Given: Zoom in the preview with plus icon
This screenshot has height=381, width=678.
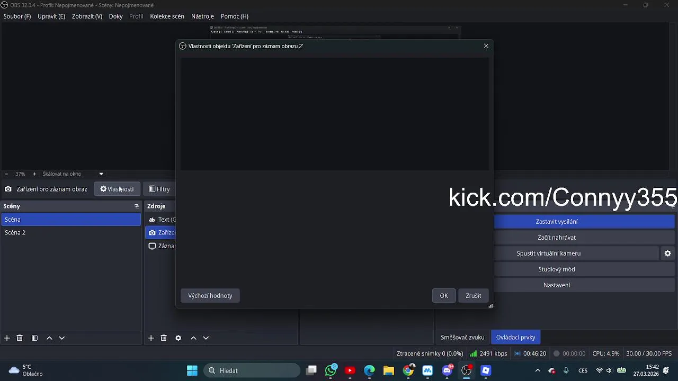Looking at the screenshot, I should 34,174.
